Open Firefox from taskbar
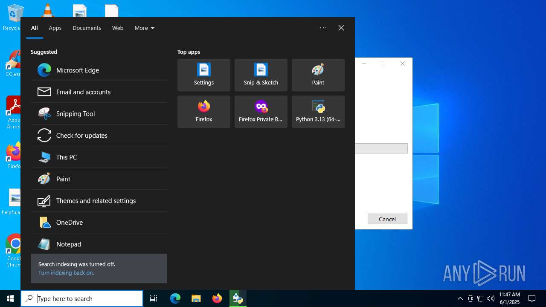The image size is (546, 307). click(217, 298)
